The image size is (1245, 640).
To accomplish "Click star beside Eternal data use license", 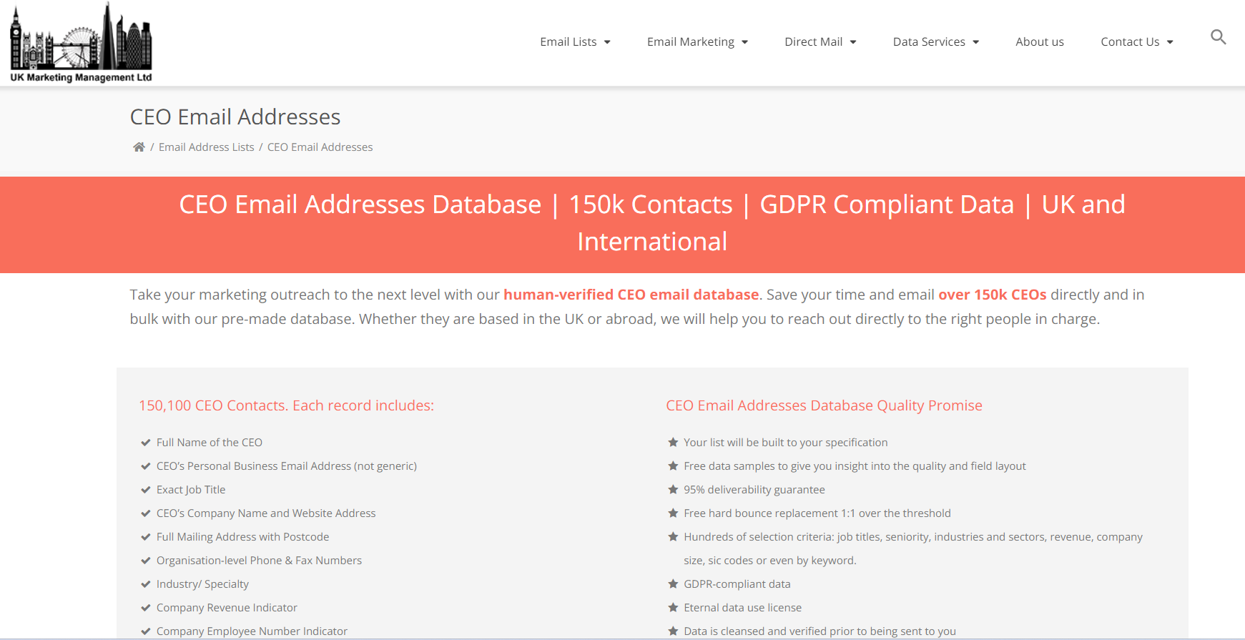I will tap(673, 608).
